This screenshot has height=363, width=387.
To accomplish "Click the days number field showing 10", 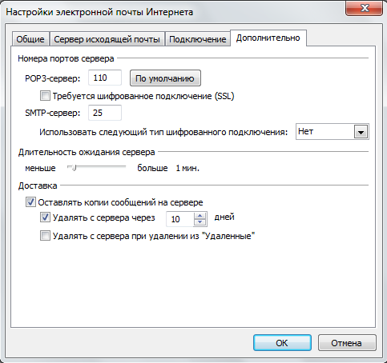I will tap(180, 219).
